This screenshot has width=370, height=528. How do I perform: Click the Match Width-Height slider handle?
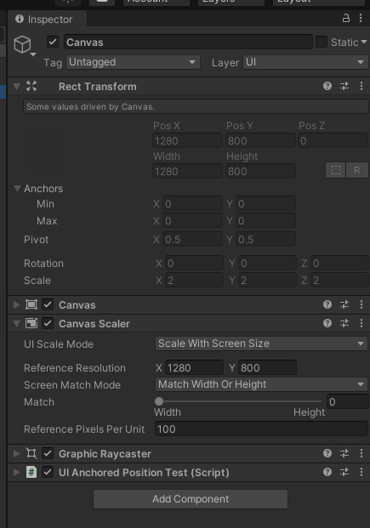(x=159, y=401)
